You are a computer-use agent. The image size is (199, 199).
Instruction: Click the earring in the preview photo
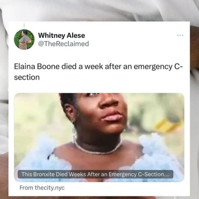click(x=74, y=133)
